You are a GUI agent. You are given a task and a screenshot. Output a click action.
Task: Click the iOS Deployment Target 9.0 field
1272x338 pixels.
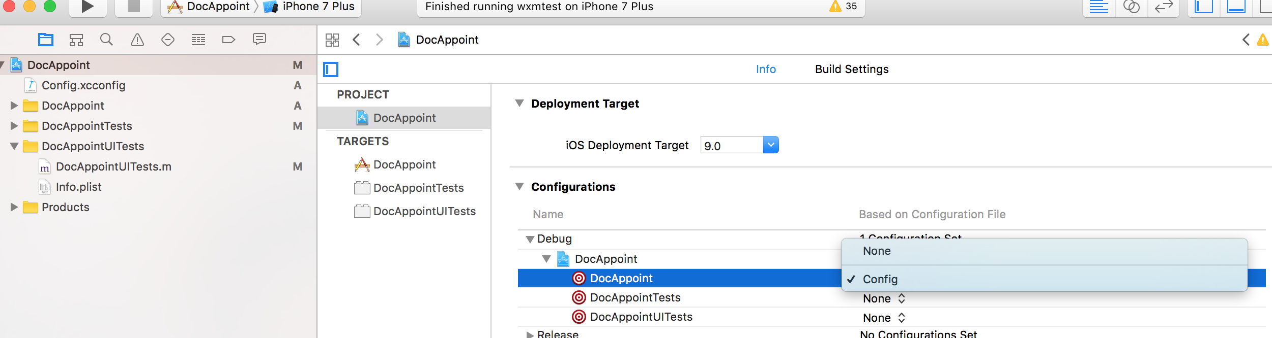732,146
